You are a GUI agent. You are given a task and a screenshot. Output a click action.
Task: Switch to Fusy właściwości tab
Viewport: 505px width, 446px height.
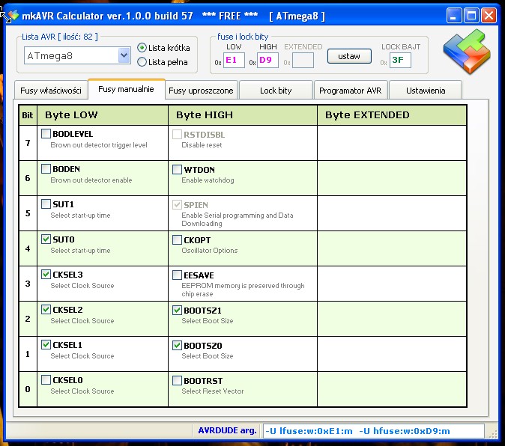pyautogui.click(x=51, y=91)
